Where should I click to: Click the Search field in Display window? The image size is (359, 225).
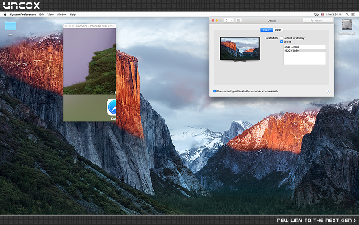tap(318, 20)
